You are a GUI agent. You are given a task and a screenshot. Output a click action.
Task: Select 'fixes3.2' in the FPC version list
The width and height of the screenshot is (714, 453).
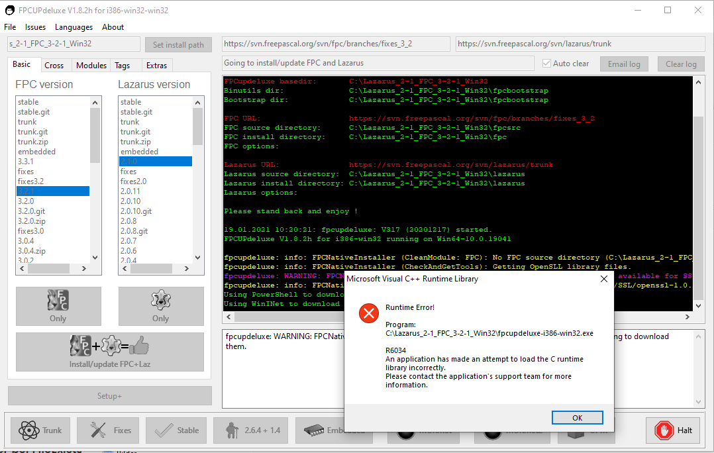click(x=30, y=181)
